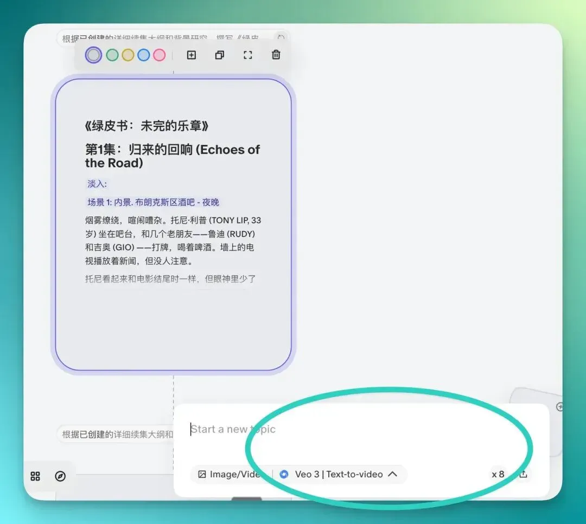Click scene line 场景 1: 内景. 布朗克斯区酒吧 - 夜晚
This screenshot has height=524, width=586.
(153, 202)
